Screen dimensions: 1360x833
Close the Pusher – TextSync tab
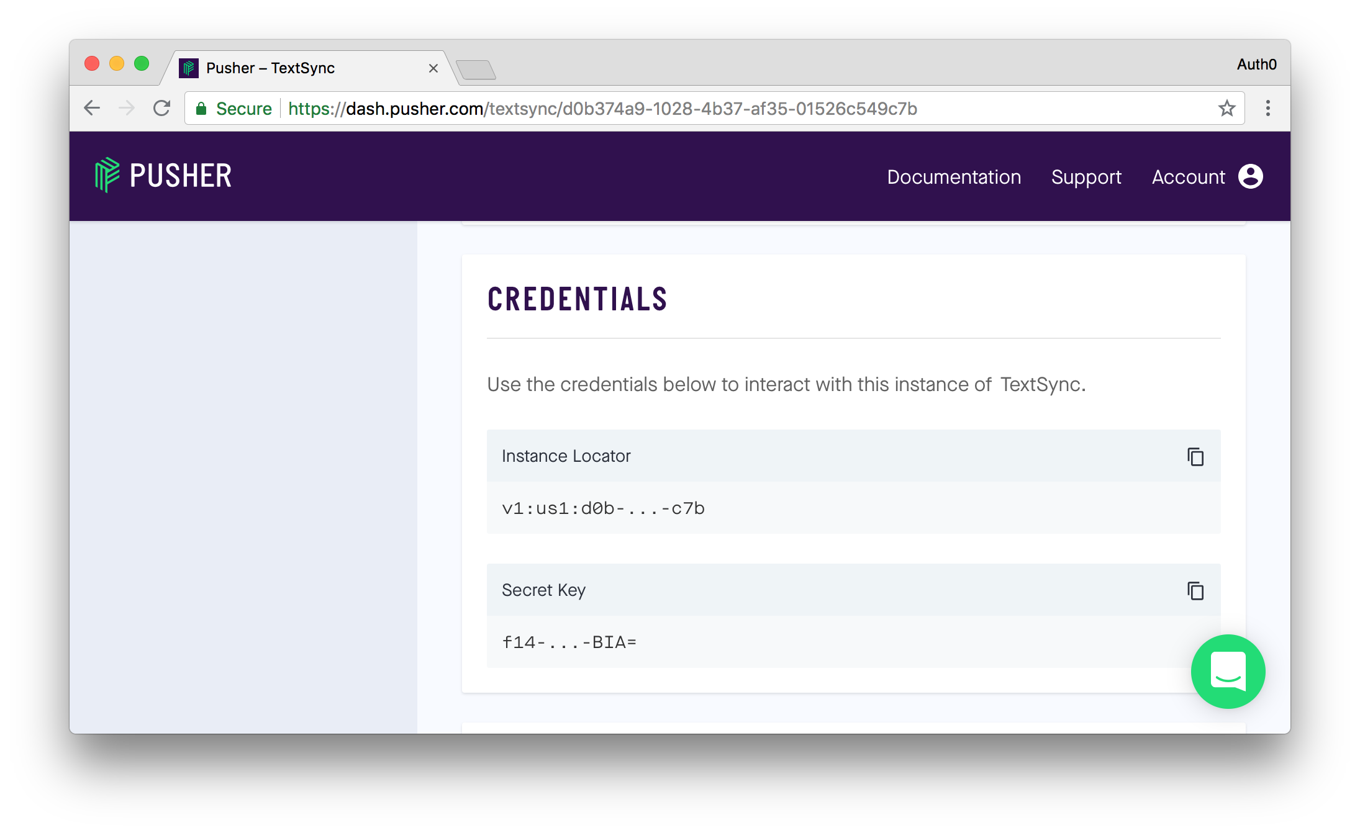433,68
